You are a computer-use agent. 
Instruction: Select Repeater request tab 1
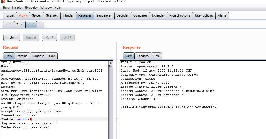click(x=6, y=25)
